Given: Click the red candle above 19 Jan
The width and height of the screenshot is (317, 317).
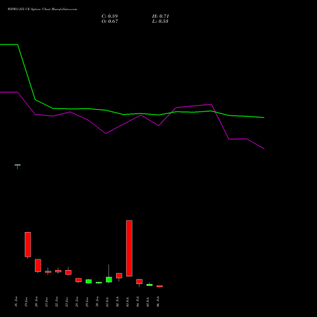Looking at the screenshot, I should (x=28, y=245).
